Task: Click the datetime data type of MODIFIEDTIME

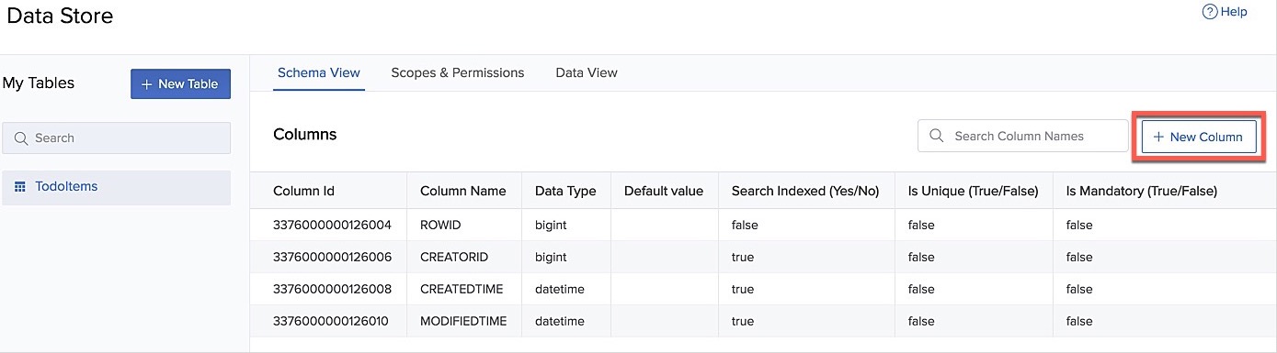Action: click(x=560, y=321)
